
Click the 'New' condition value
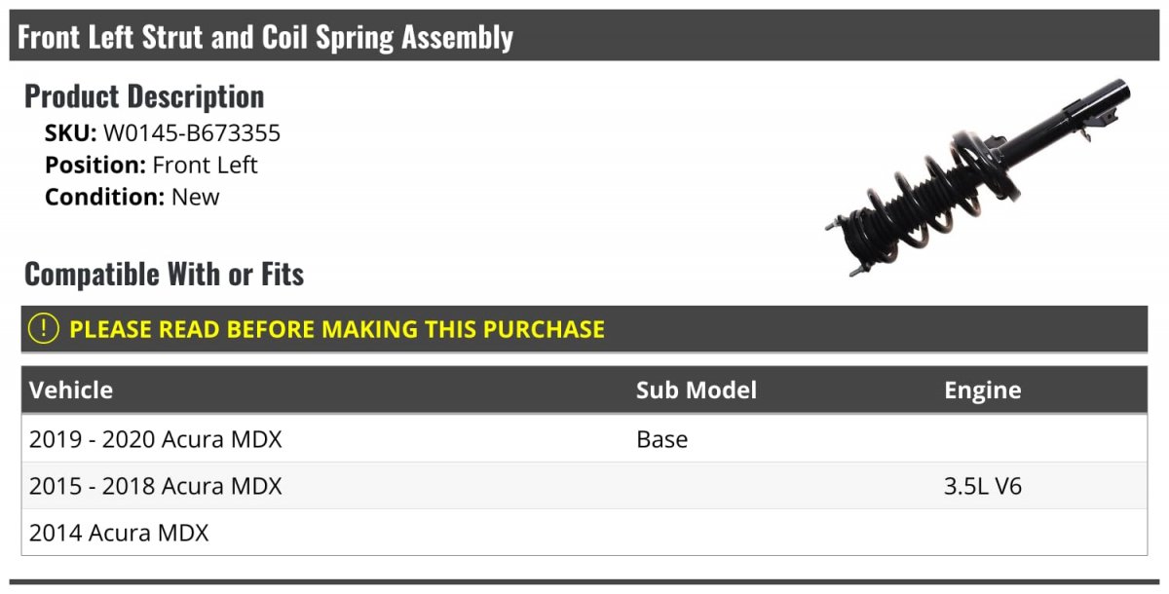(x=196, y=197)
